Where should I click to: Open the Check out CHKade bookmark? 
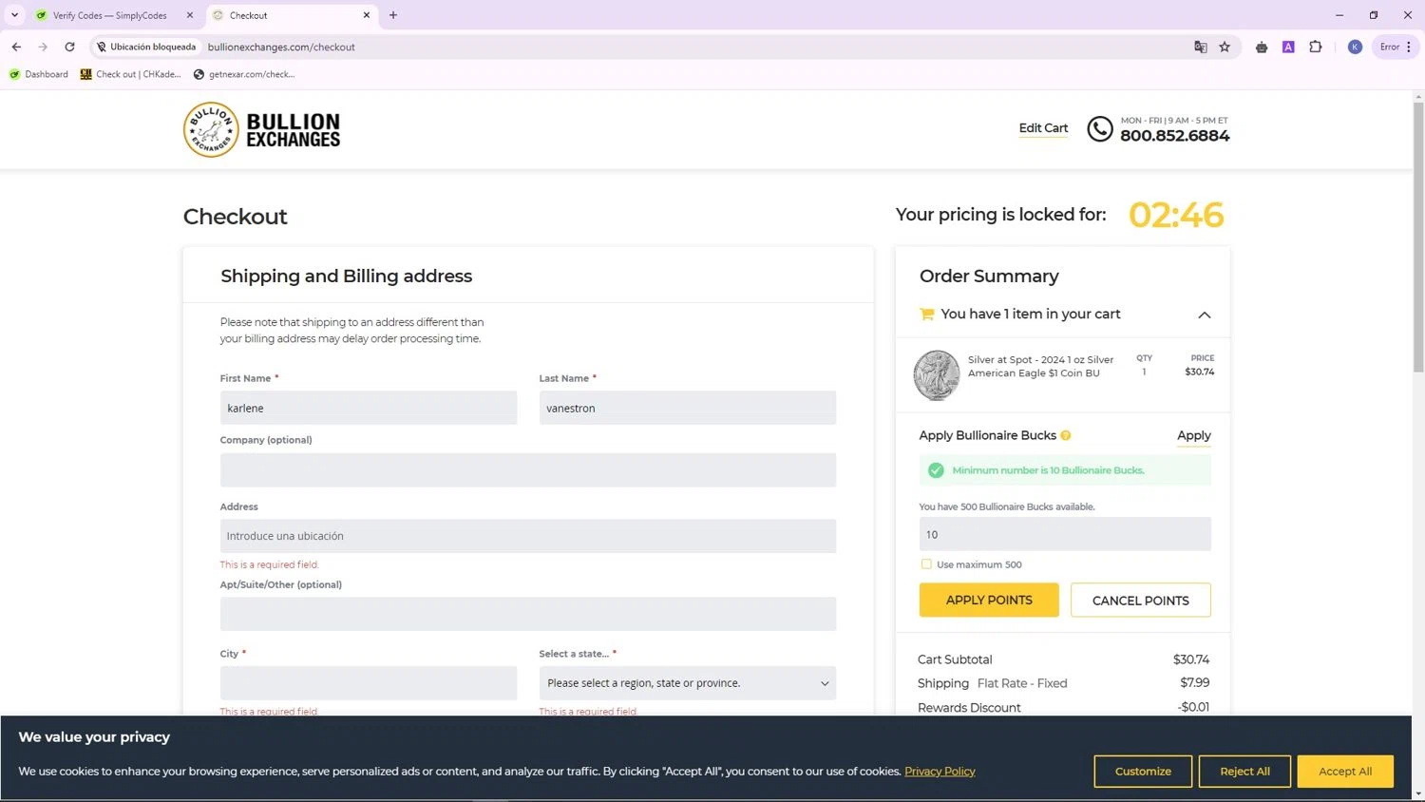click(130, 74)
